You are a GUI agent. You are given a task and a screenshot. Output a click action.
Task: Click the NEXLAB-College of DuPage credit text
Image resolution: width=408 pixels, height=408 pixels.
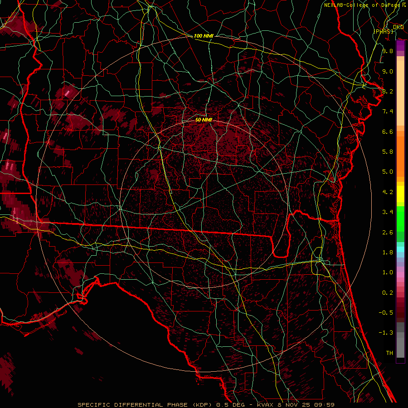click(362, 5)
